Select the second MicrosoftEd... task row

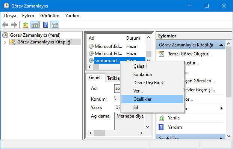[x=116, y=53]
